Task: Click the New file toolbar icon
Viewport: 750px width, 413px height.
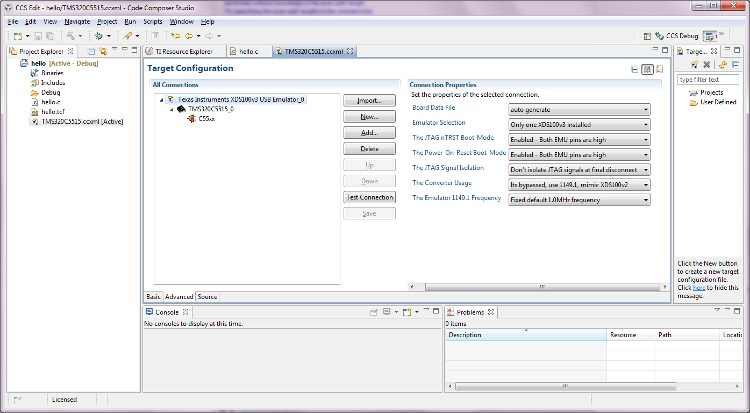Action: (x=18, y=36)
